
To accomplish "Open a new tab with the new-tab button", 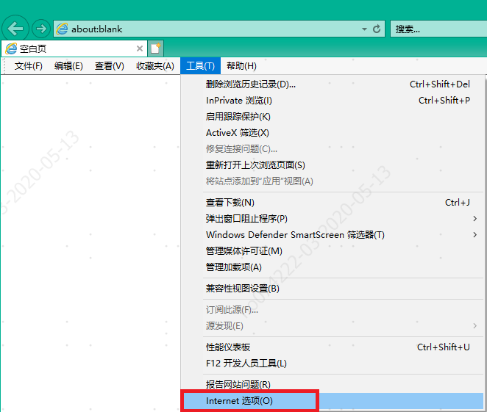I will pos(156,48).
